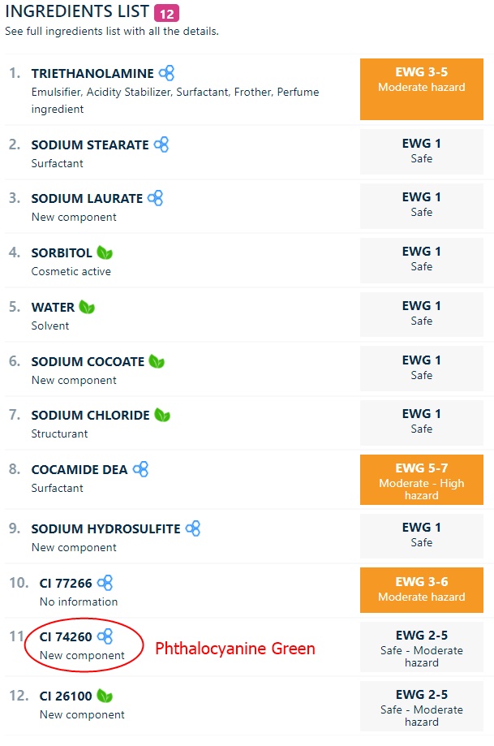494x746 pixels.
Task: Click green leaf icon beside Sorbitol
Action: click(x=105, y=252)
